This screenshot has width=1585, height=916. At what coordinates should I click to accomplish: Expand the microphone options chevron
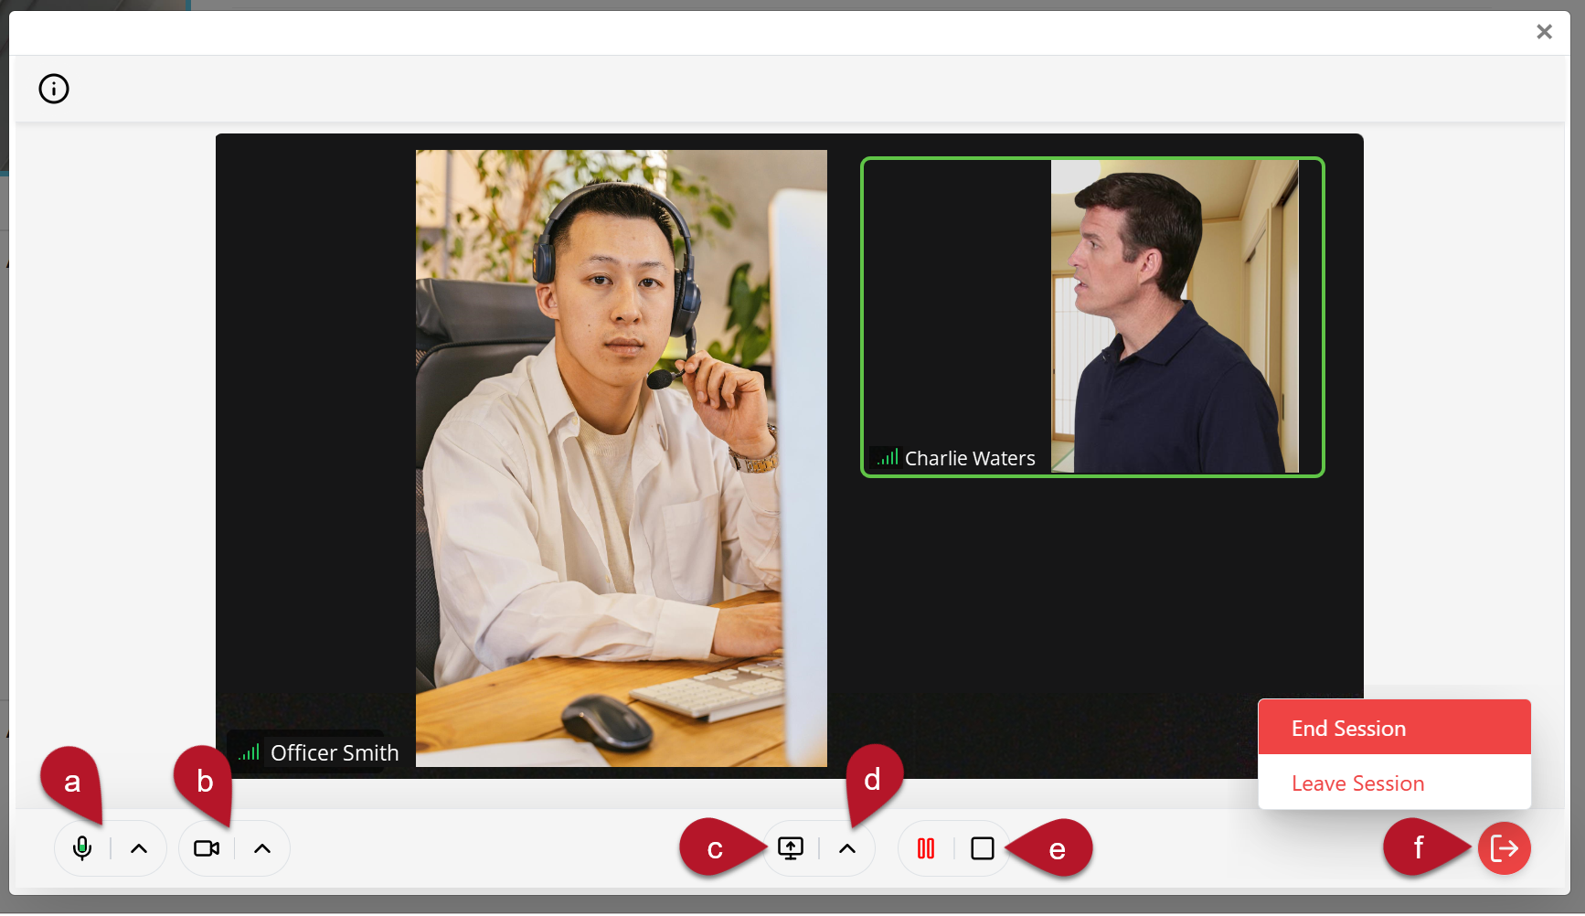[x=139, y=848]
